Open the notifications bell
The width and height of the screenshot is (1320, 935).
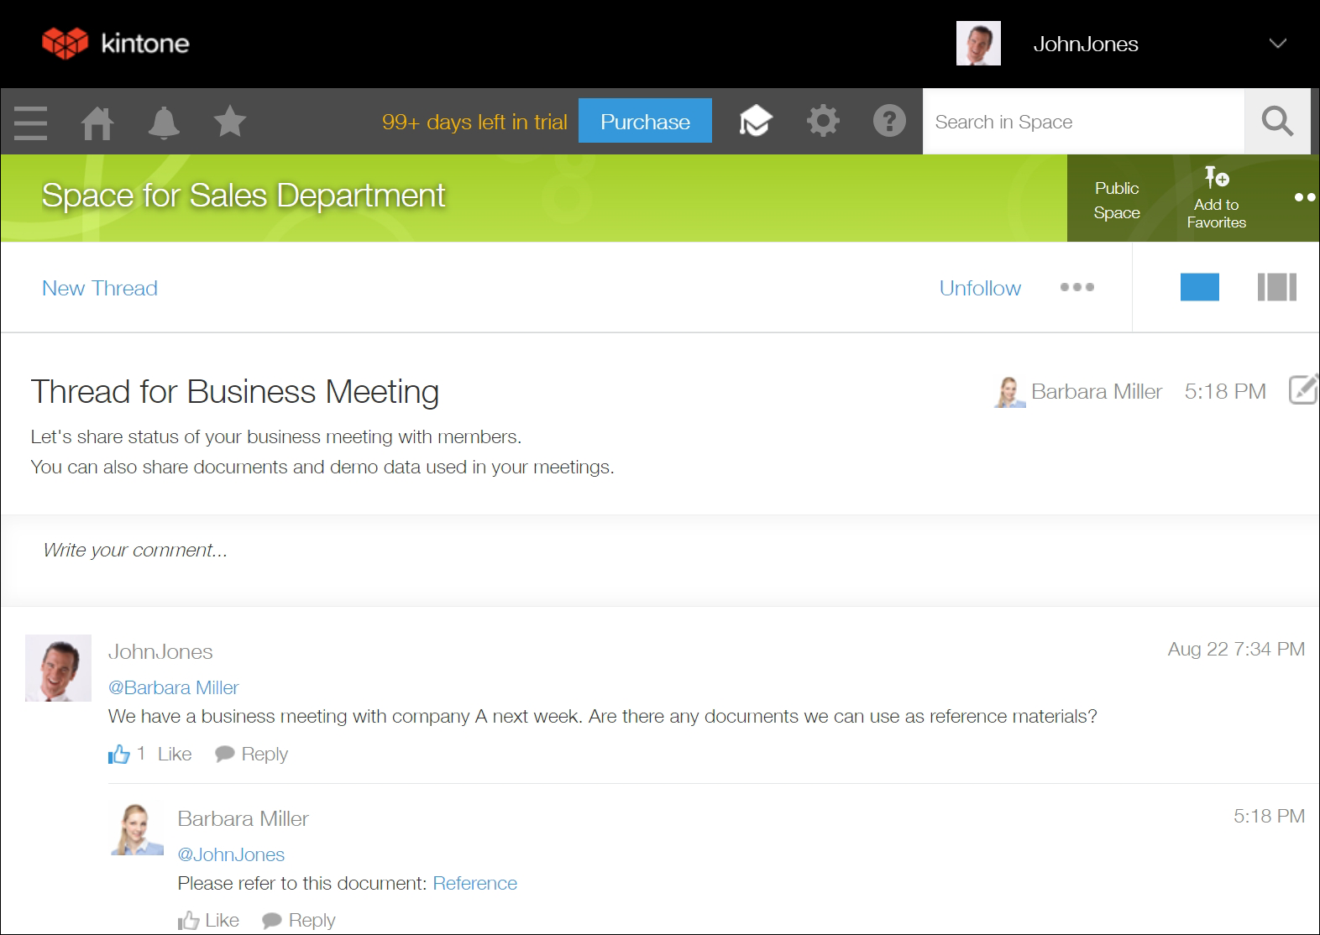[164, 123]
